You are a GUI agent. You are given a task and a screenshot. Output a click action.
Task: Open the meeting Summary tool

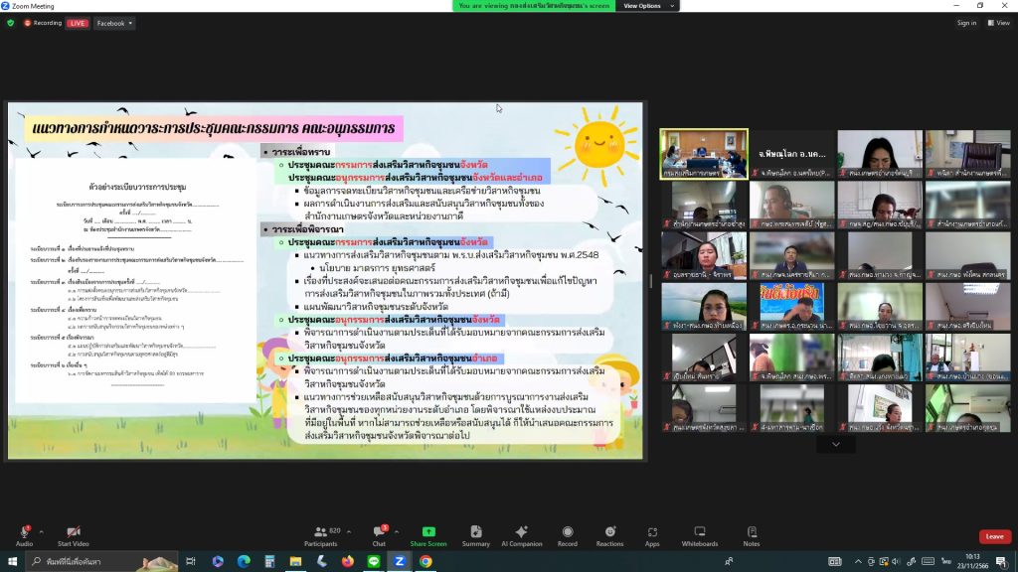pyautogui.click(x=476, y=534)
